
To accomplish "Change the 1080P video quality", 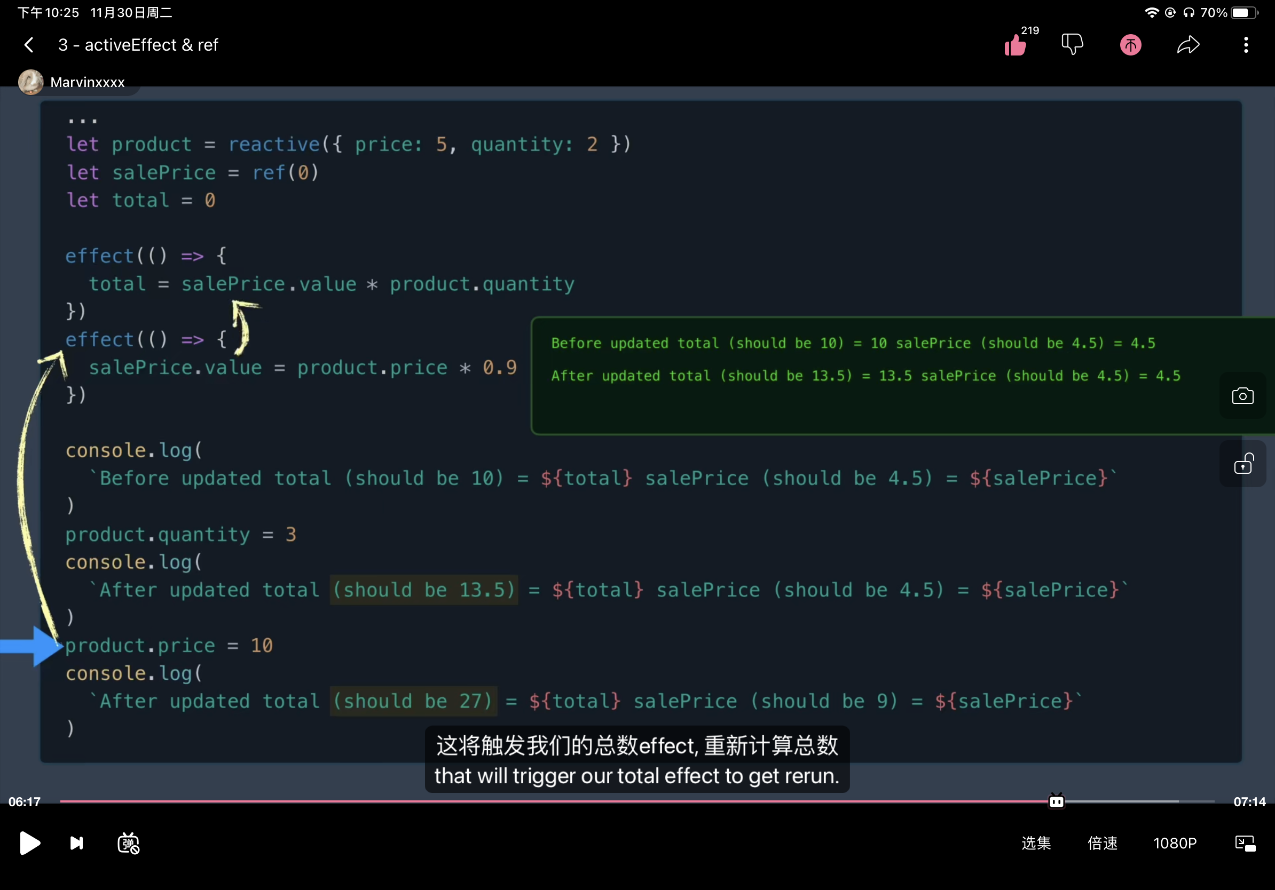I will coord(1175,844).
